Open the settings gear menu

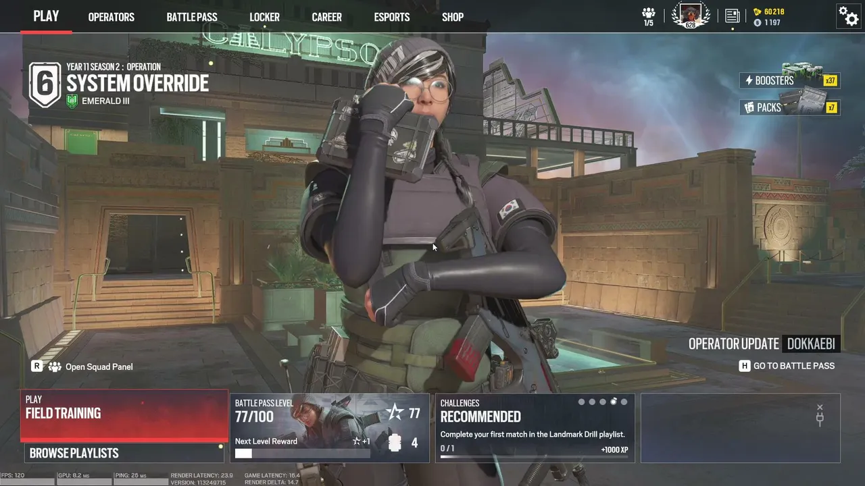[x=848, y=16]
